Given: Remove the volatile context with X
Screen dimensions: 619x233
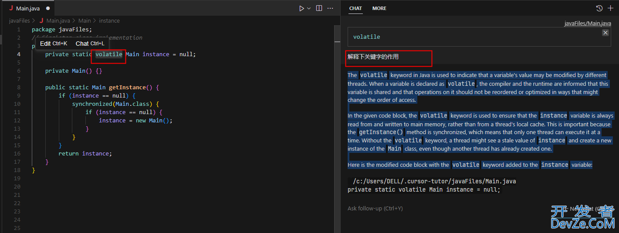Looking at the screenshot, I should [605, 33].
